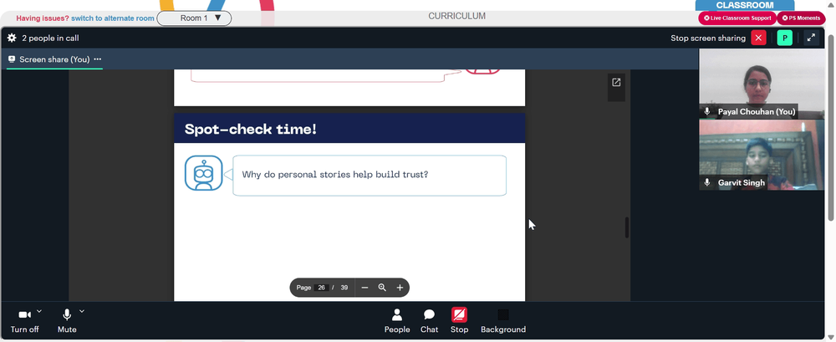Viewport: 836px width, 342px height.
Task: Click Garvit Singh's video tile
Action: tap(762, 155)
